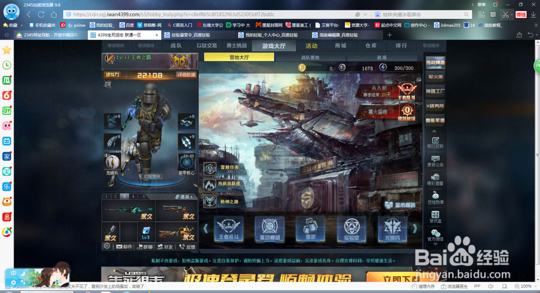Select weapon loadout slot 1
Screen dimensions: 540x293
pos(106,196)
